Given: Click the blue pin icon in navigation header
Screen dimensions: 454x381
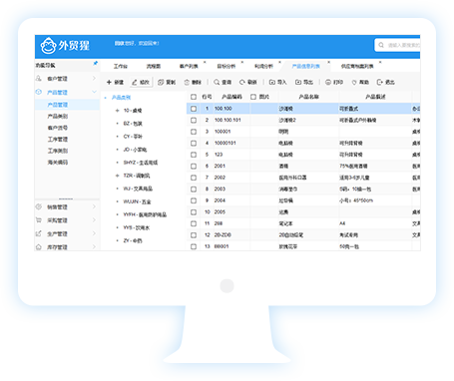Looking at the screenshot, I should pyautogui.click(x=96, y=63).
